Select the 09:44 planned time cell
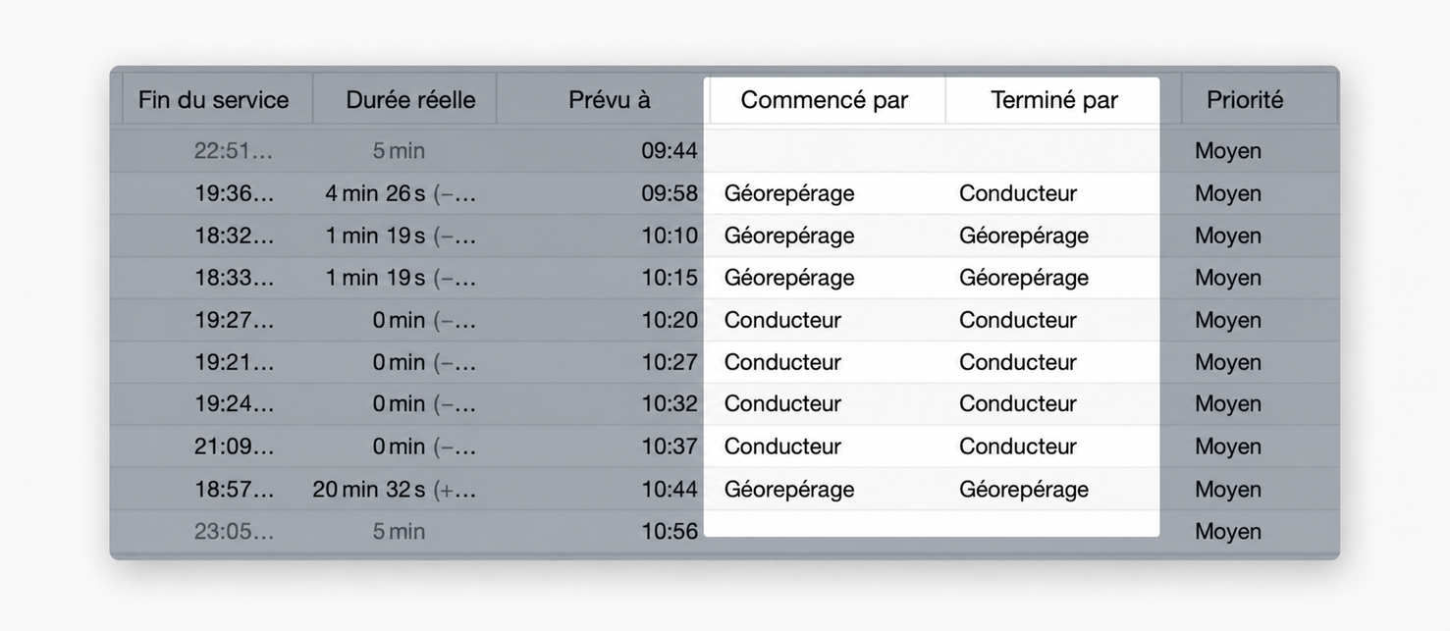 click(x=670, y=151)
